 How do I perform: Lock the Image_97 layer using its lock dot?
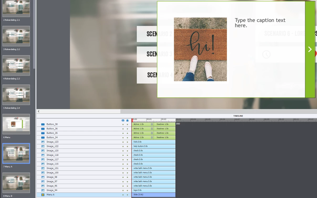click(127, 182)
